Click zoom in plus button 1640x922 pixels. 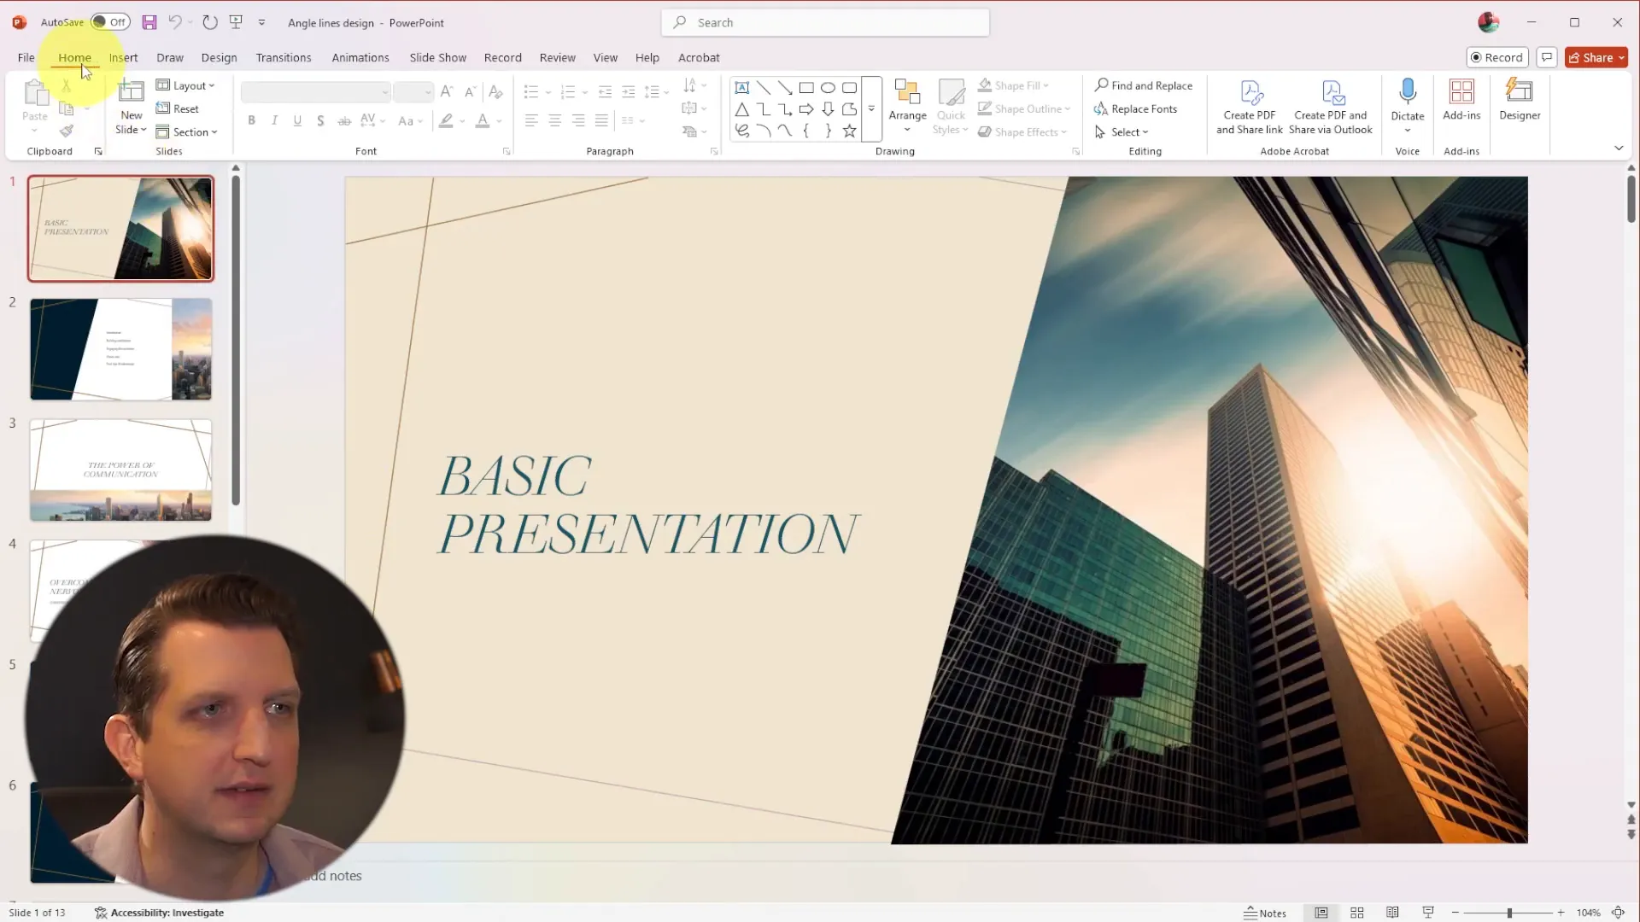pyautogui.click(x=1561, y=913)
